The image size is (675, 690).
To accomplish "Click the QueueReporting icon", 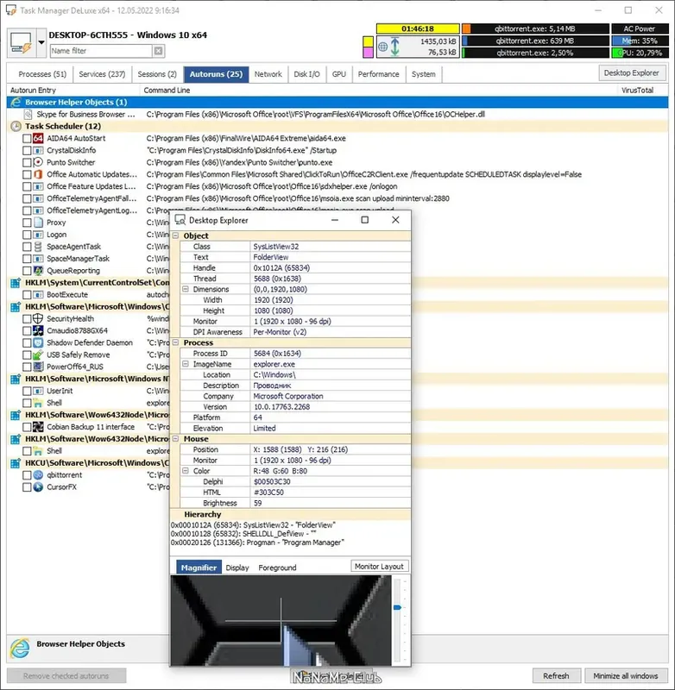I will click(38, 271).
